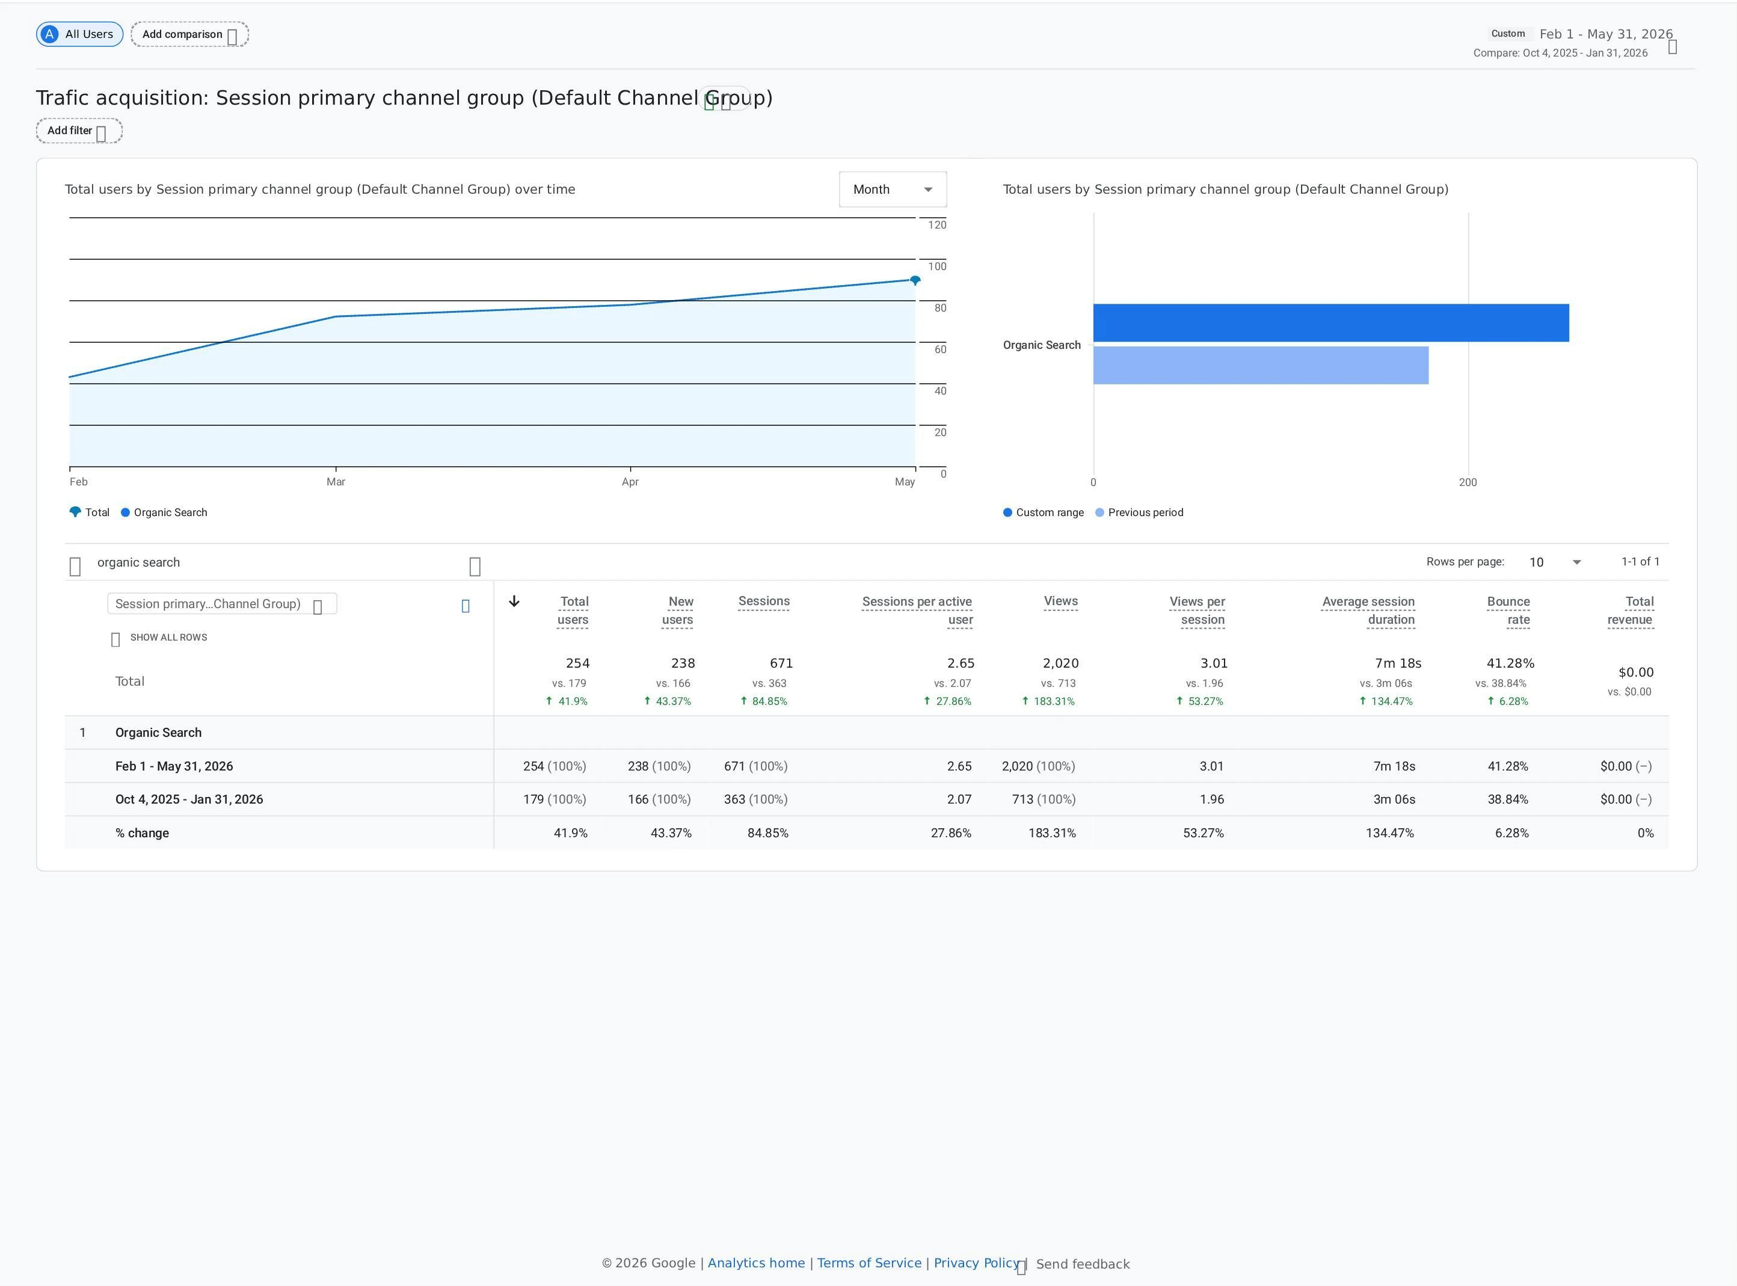The width and height of the screenshot is (1737, 1286).
Task: Click the sort arrow beside Total users
Action: pyautogui.click(x=514, y=601)
